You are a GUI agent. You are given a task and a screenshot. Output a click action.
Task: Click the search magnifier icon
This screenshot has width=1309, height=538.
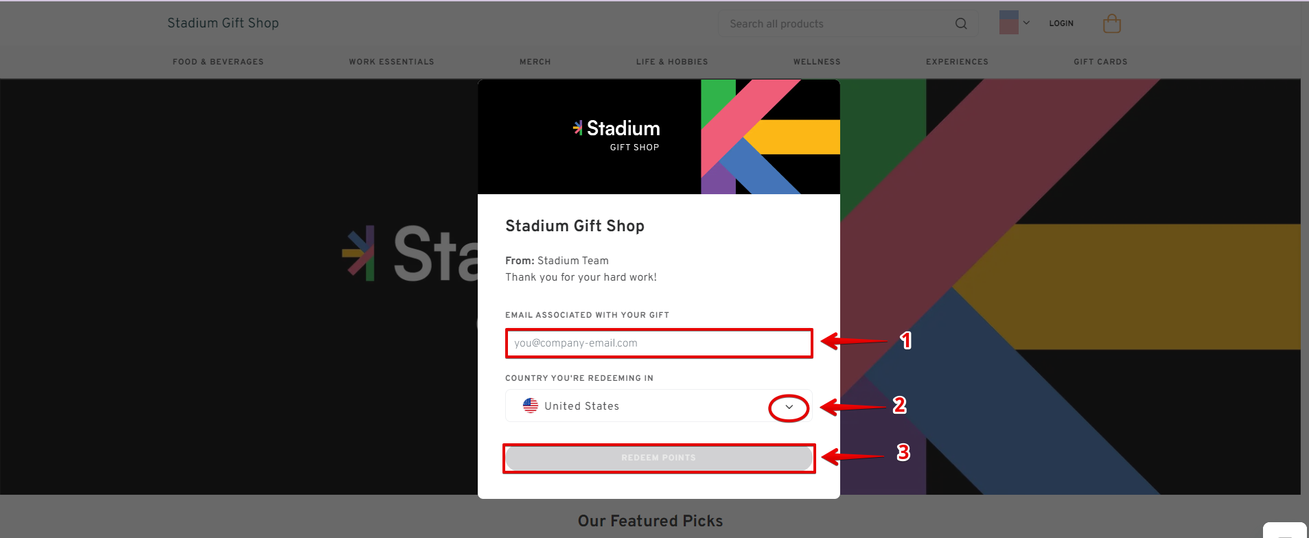point(961,24)
